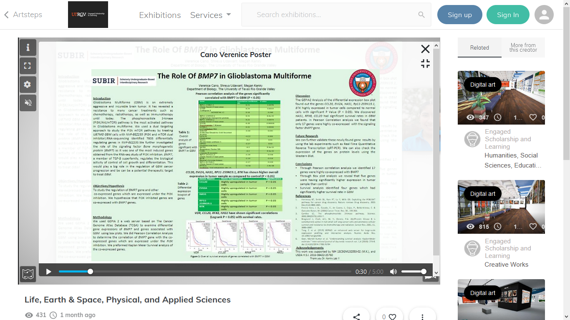
Task: Sign up for an Artsteps account
Action: (x=459, y=14)
